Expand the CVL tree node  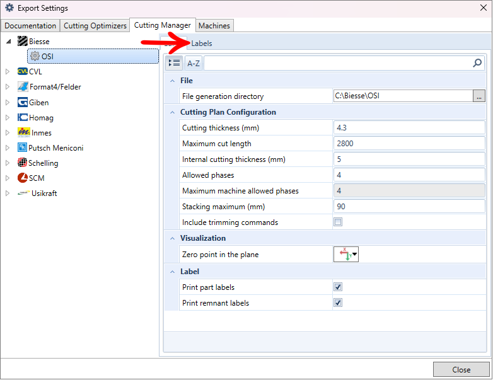(8, 72)
